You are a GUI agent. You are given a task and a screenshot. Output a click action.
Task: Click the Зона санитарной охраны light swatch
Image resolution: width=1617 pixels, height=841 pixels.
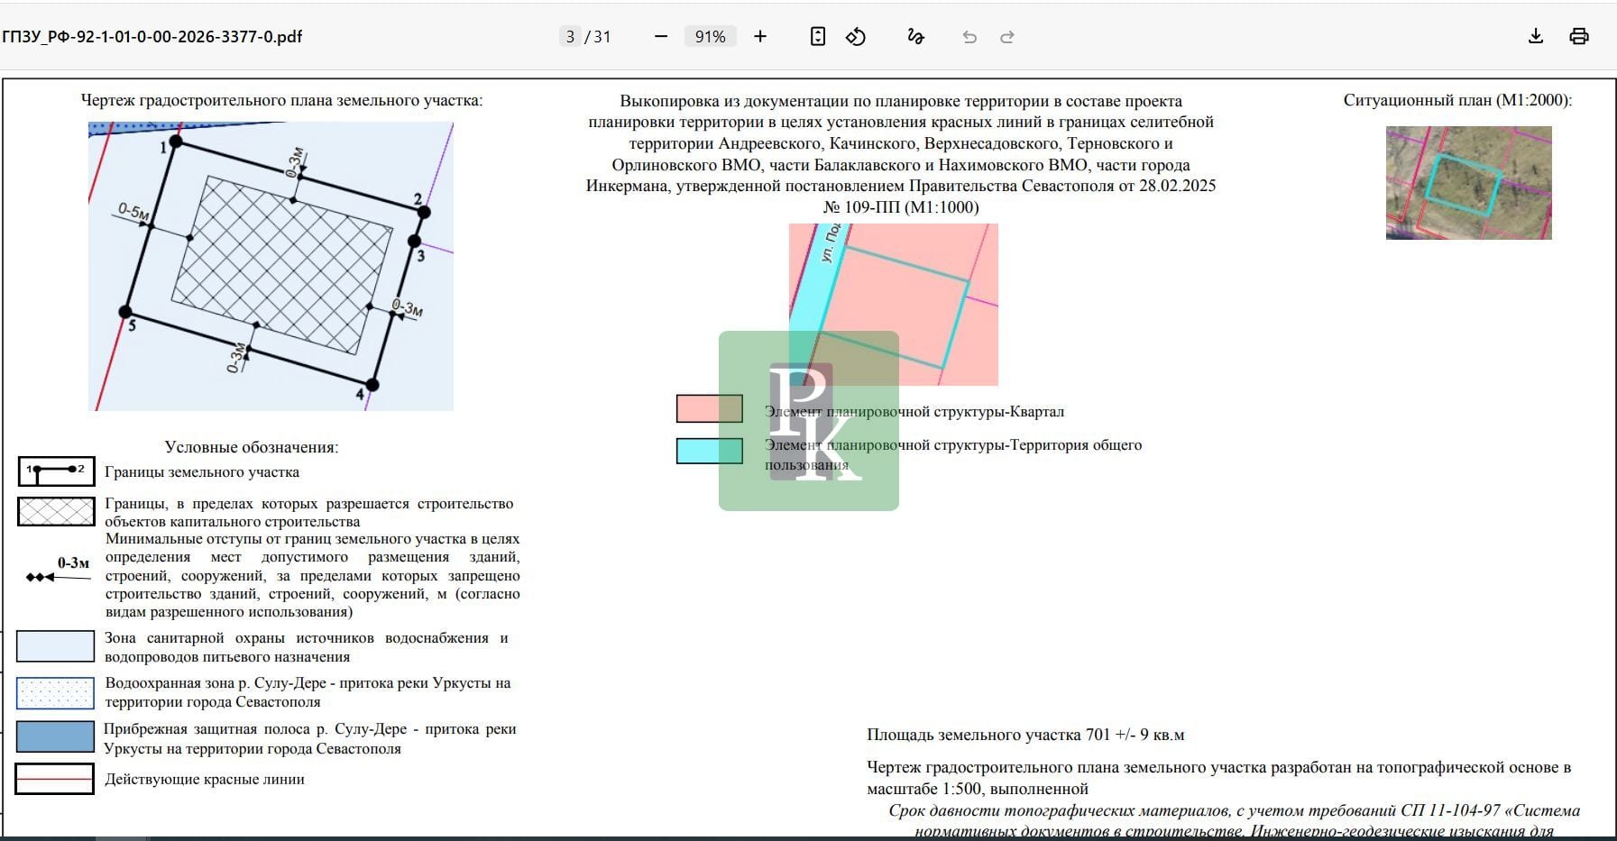[x=55, y=646]
